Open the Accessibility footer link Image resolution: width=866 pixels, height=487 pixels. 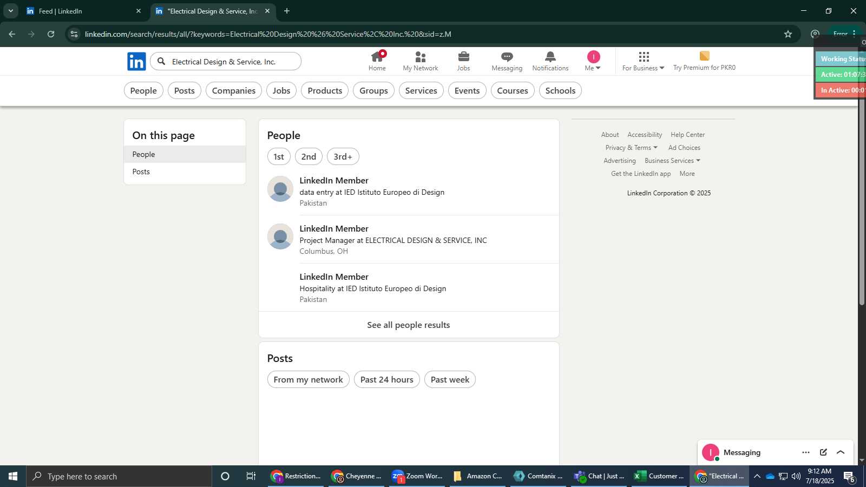[x=645, y=135]
